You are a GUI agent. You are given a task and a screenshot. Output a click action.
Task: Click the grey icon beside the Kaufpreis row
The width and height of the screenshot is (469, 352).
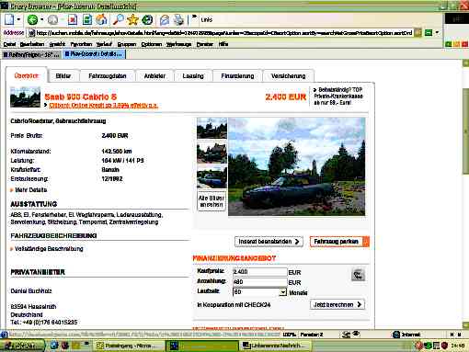pos(358,275)
